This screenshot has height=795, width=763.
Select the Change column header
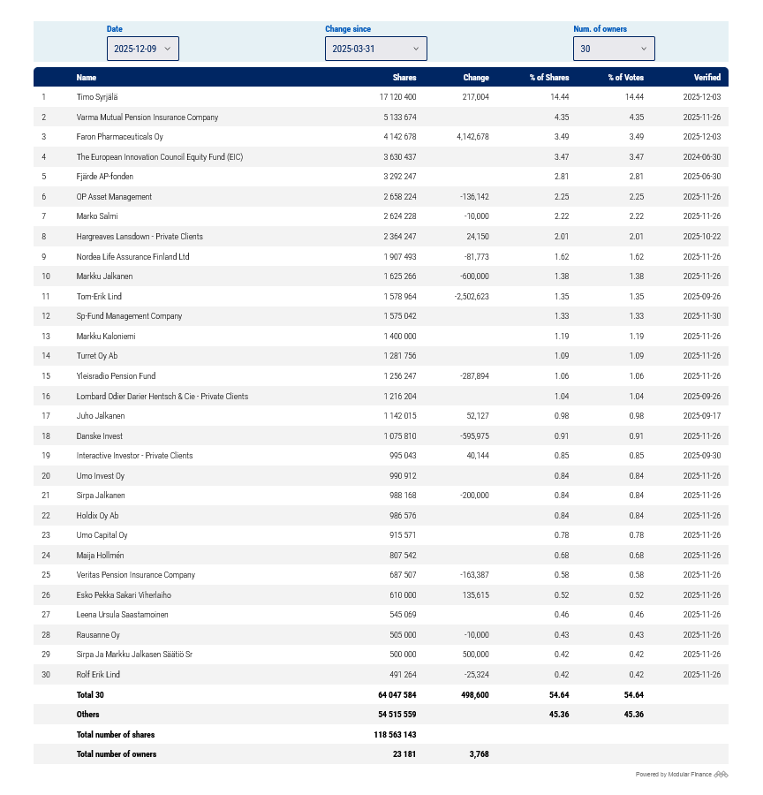coord(475,78)
